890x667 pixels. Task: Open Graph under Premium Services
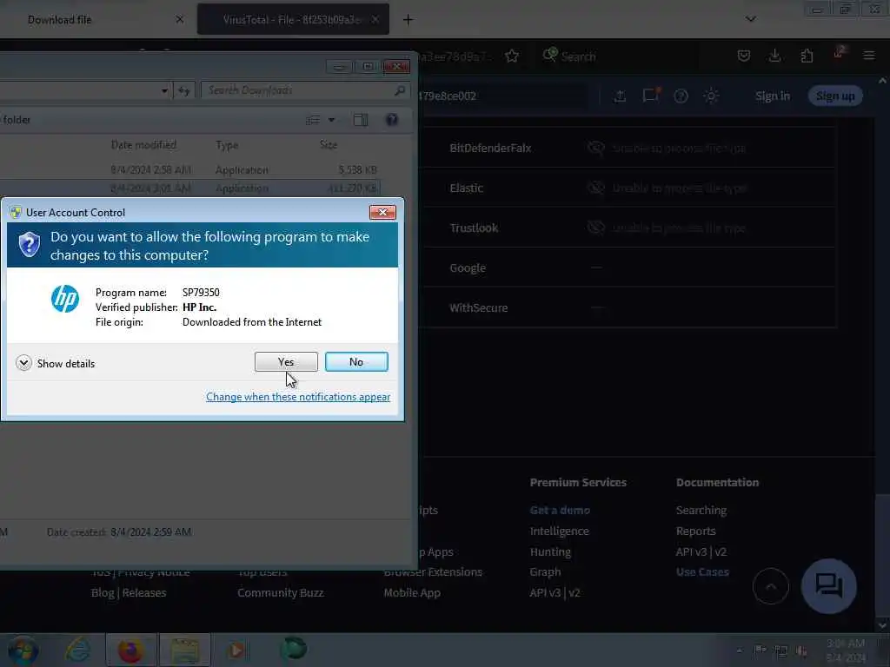[x=545, y=571]
